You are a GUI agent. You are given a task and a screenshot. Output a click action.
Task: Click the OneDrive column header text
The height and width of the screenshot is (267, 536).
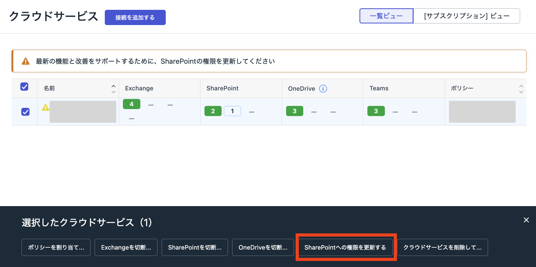click(301, 88)
